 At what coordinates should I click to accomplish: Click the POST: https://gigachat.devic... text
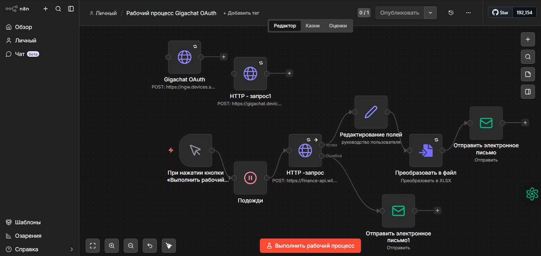pyautogui.click(x=250, y=103)
